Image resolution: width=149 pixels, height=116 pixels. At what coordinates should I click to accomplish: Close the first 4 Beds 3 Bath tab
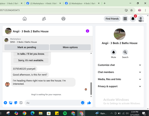click(60, 3)
